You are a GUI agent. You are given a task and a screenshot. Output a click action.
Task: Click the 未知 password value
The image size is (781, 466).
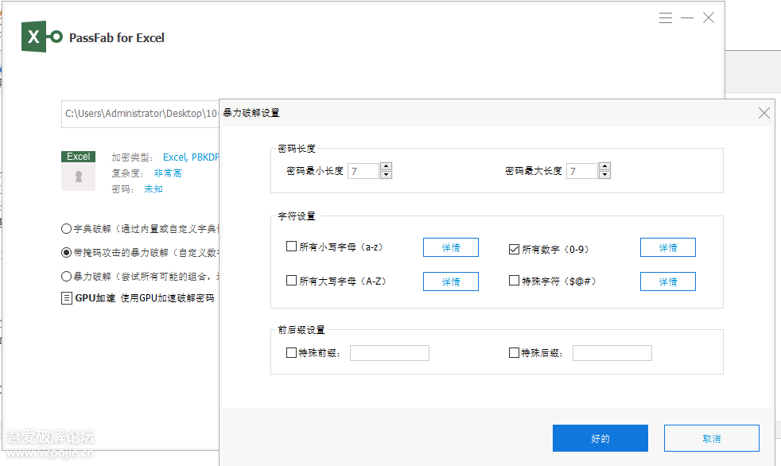[153, 189]
